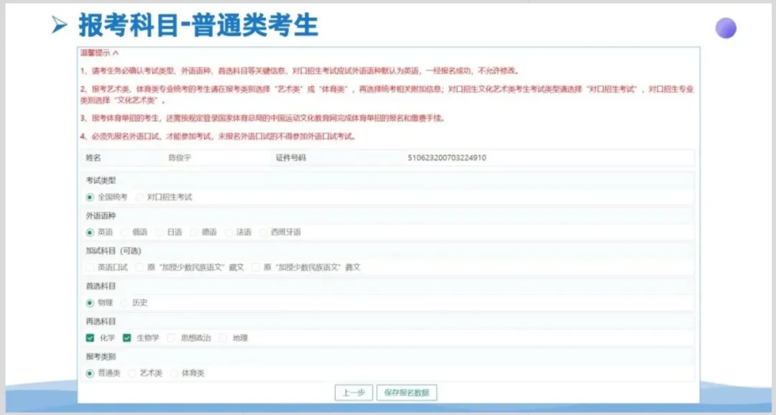Choose 德语 as foreign language
The height and width of the screenshot is (415, 776).
tap(194, 233)
